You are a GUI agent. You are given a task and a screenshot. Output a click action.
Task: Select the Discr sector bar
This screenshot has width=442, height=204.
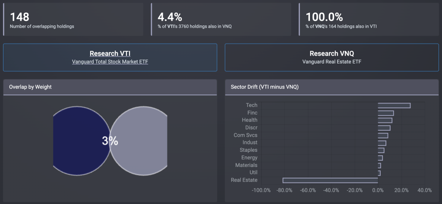tap(384, 128)
